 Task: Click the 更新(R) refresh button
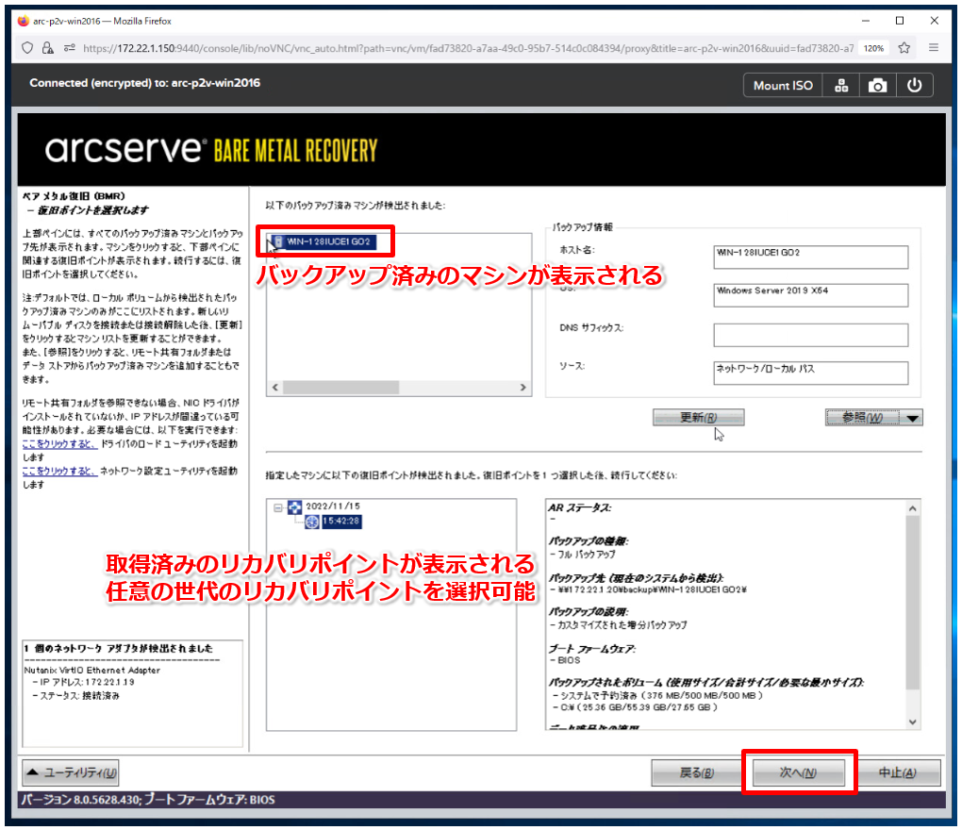pos(698,418)
